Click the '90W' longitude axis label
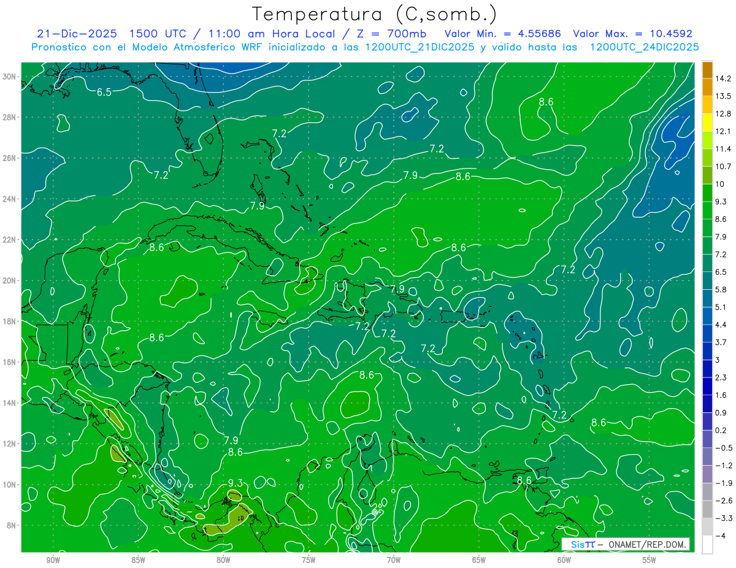Viewport: 736px width, 568px height. [53, 560]
